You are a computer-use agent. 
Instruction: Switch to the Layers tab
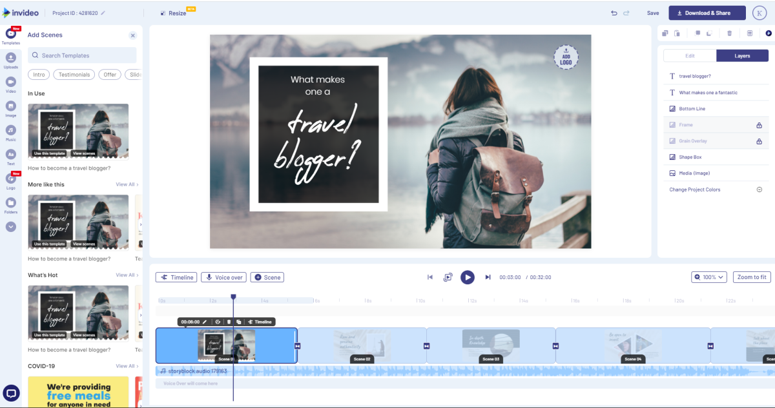tap(742, 55)
